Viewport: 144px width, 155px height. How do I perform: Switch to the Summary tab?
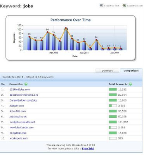coord(107,71)
